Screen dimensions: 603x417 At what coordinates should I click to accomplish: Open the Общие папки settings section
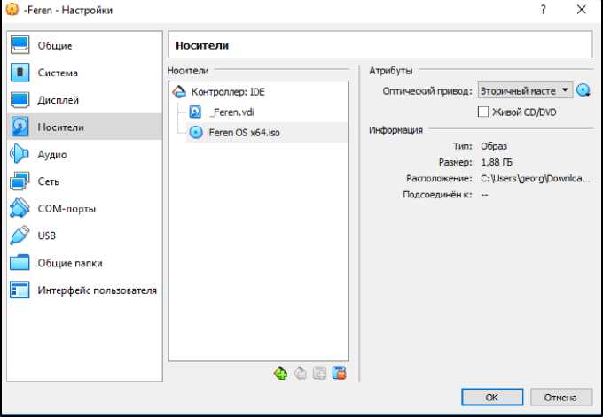[x=84, y=263]
